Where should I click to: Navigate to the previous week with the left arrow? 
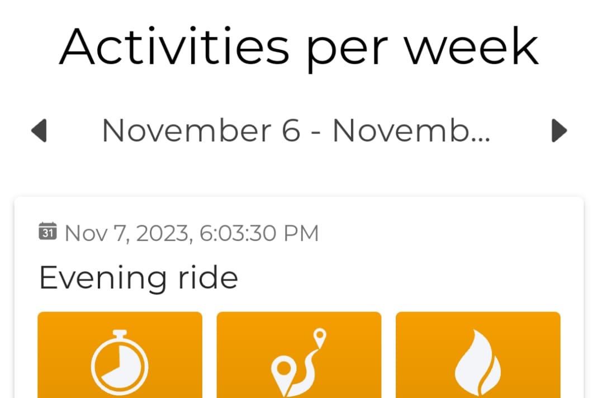coord(38,130)
